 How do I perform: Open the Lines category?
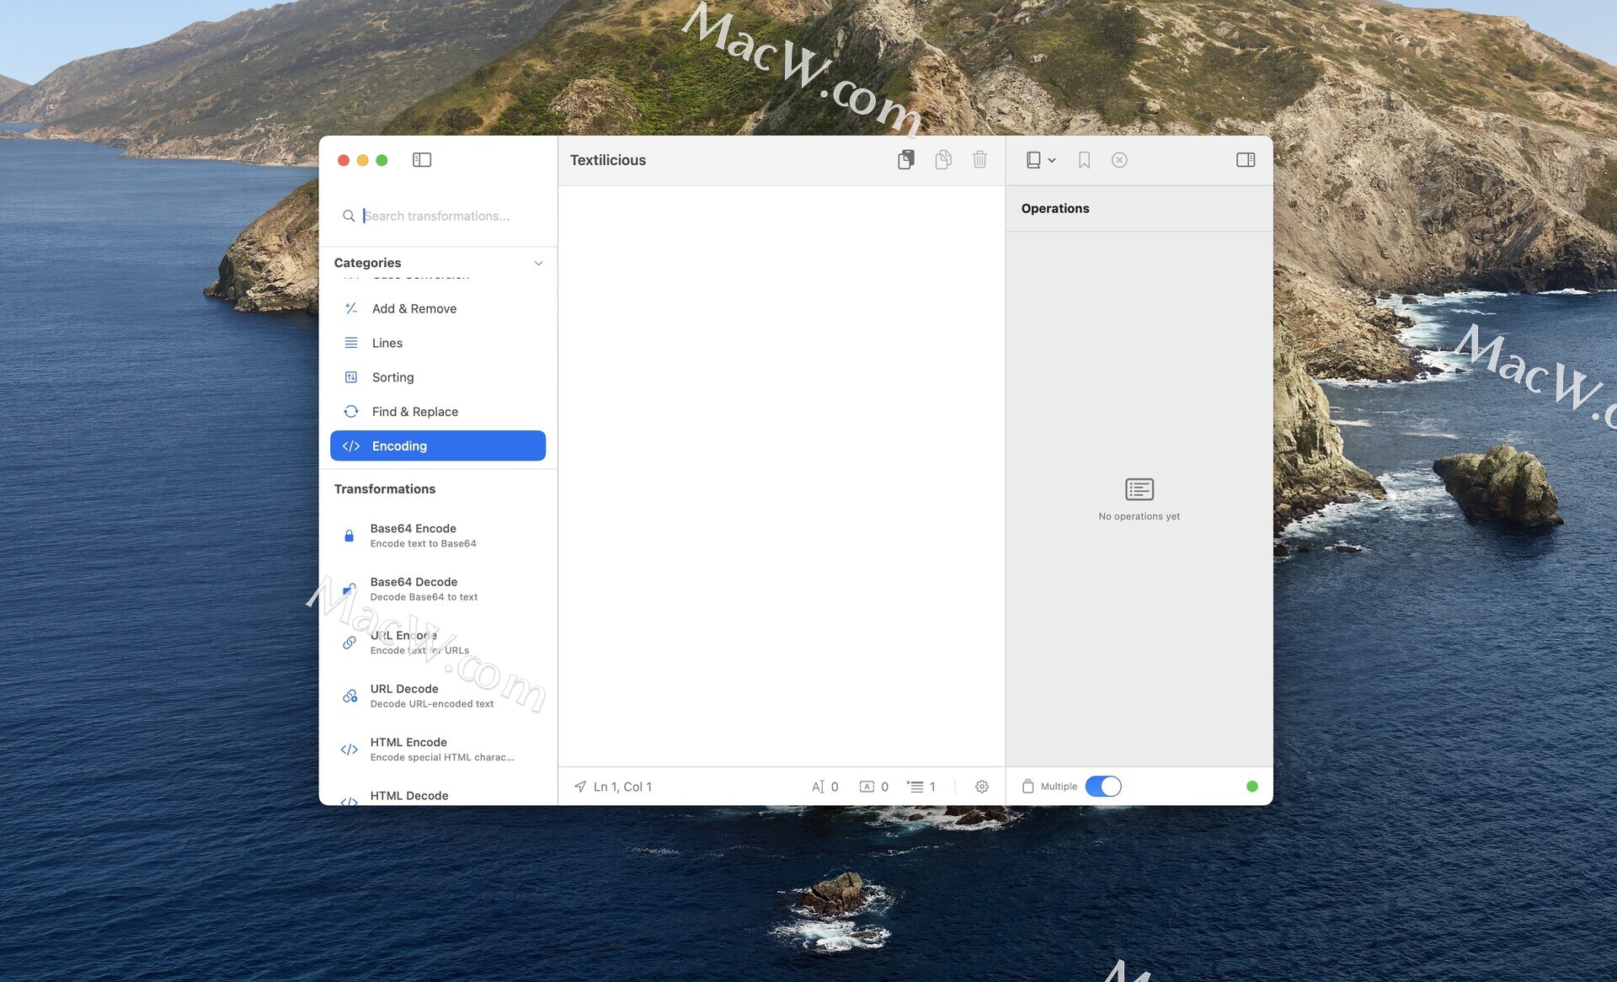(387, 343)
